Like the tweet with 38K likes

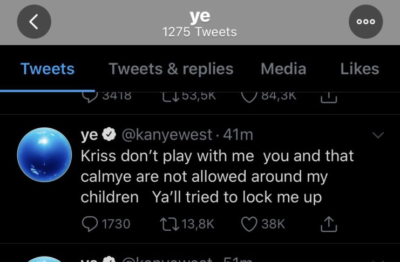pyautogui.click(x=249, y=224)
